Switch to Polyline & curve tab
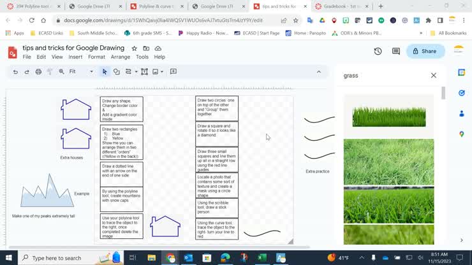 pos(157,6)
